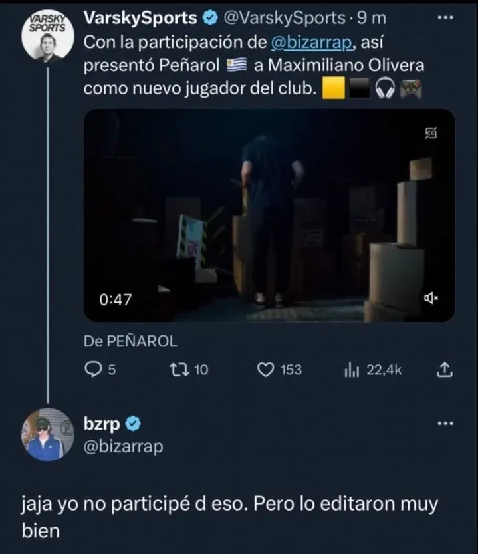Play the Peñarol presentation video
478x554 pixels.
(269, 215)
